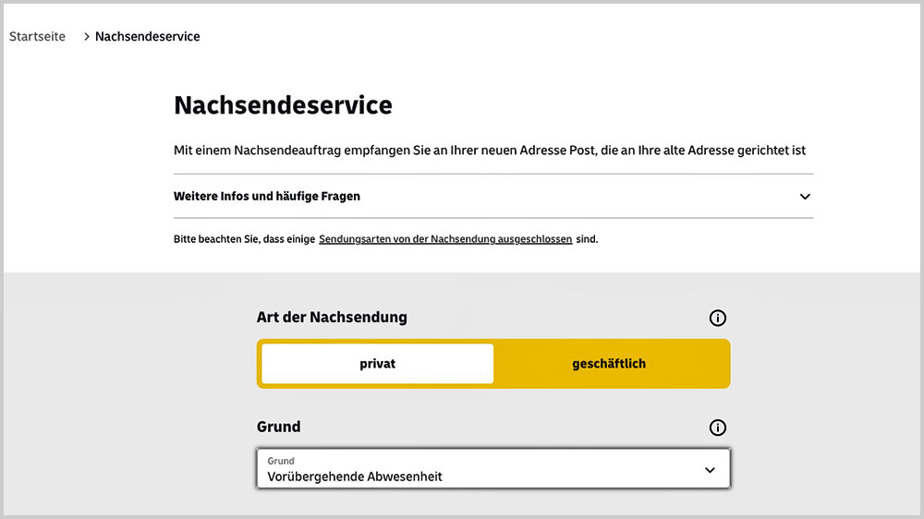Click the chevron icon in Weitere Infos row
This screenshot has width=924, height=519.
pyautogui.click(x=805, y=197)
